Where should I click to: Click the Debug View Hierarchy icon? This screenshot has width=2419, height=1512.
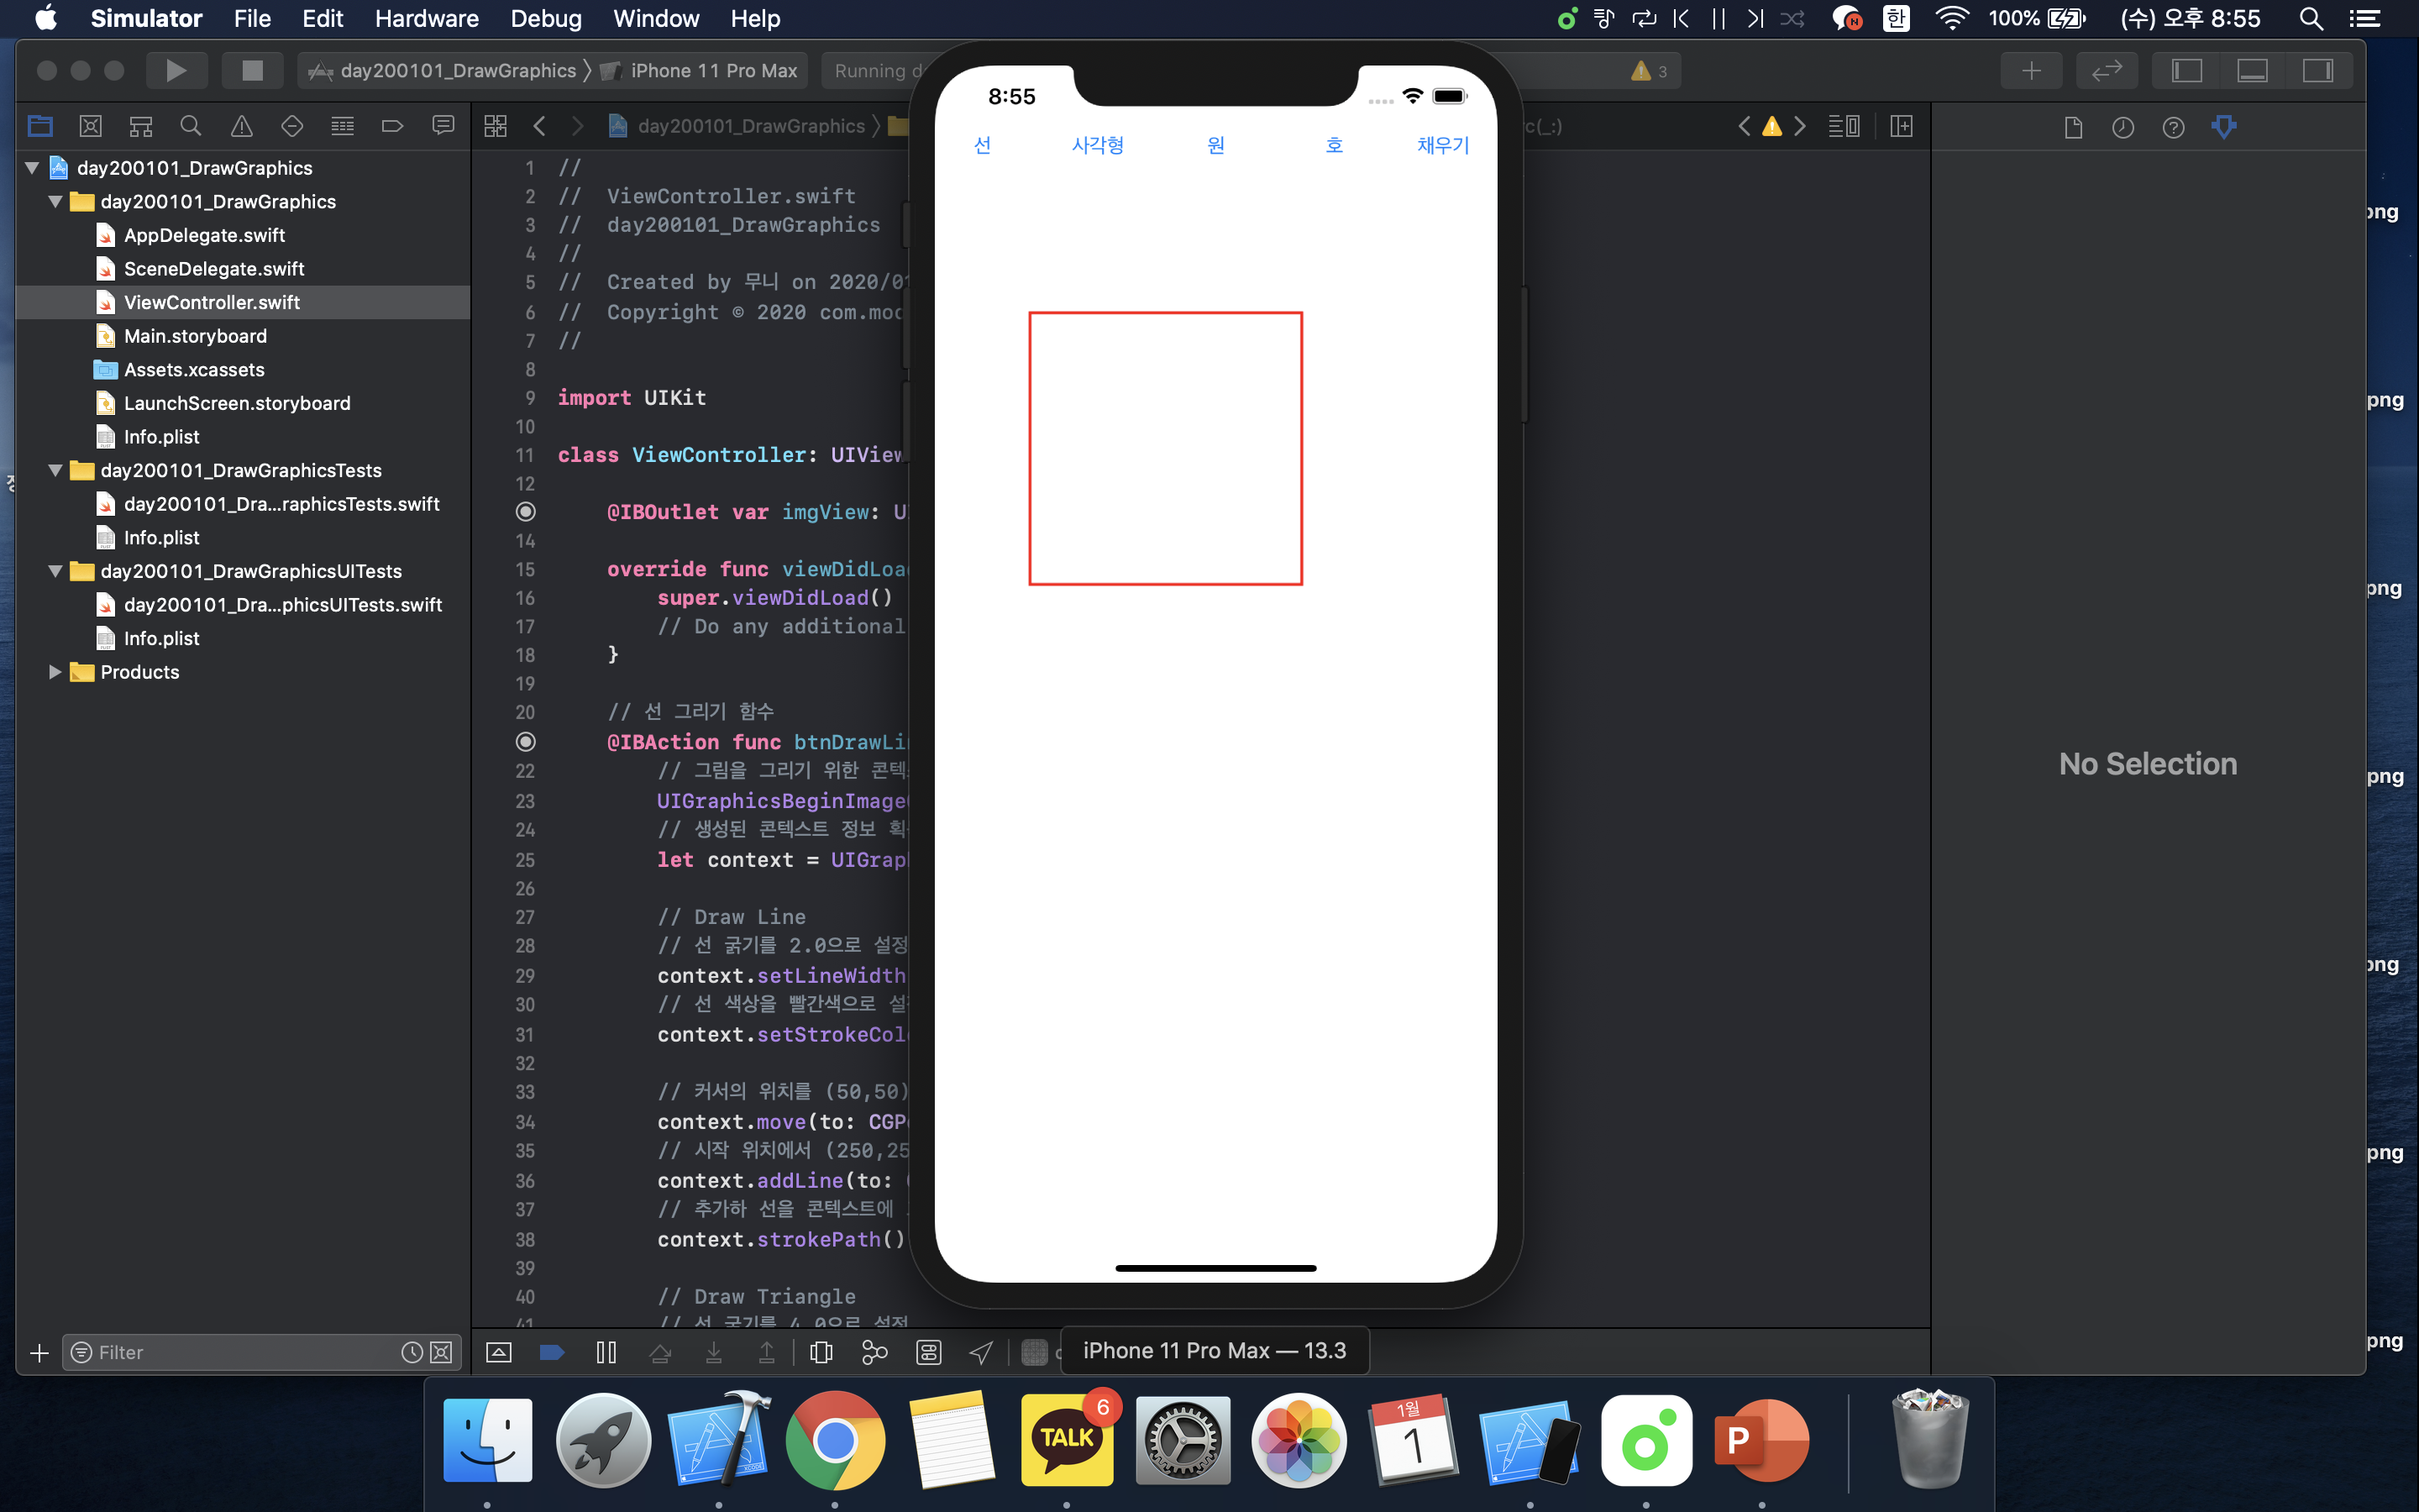click(821, 1352)
